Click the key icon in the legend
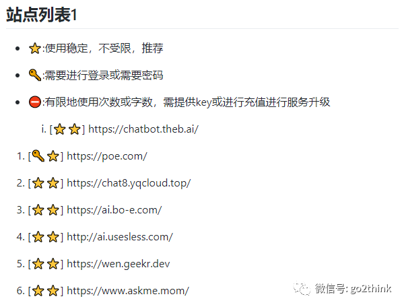Viewport: 404px width, 307px height. pyautogui.click(x=35, y=75)
